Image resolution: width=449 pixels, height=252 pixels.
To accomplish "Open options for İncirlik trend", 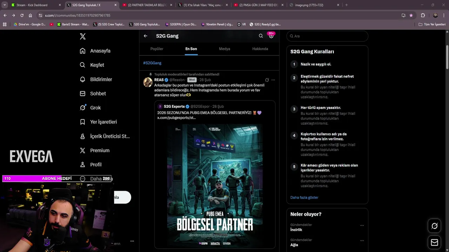I will tap(362, 225).
